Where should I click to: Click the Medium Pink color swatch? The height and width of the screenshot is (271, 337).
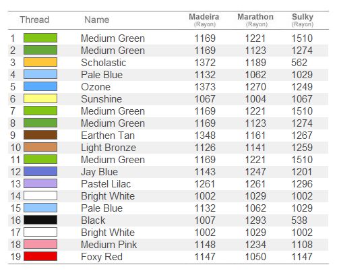coord(40,244)
